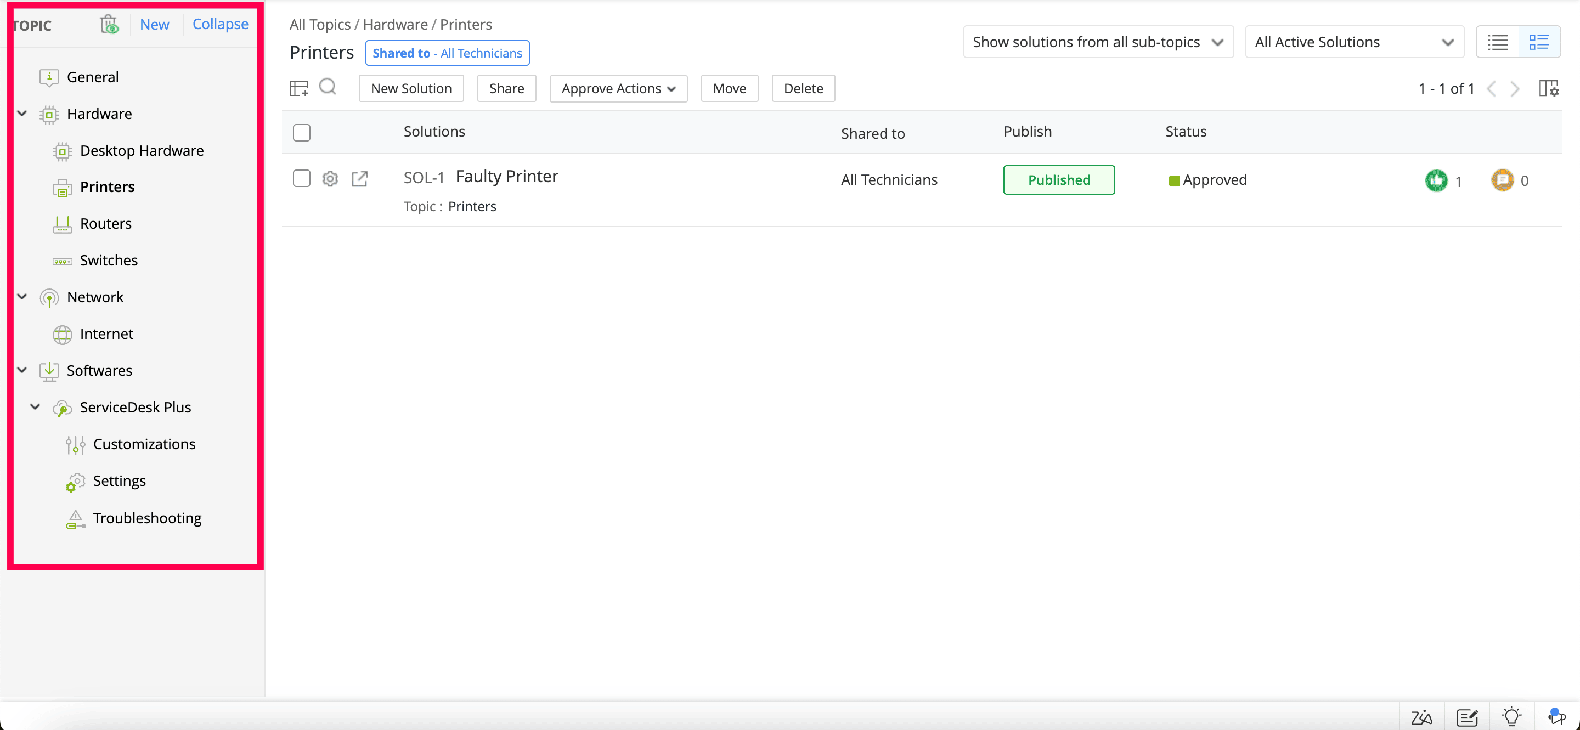
Task: Click the Delete button in toolbar
Action: pyautogui.click(x=803, y=88)
